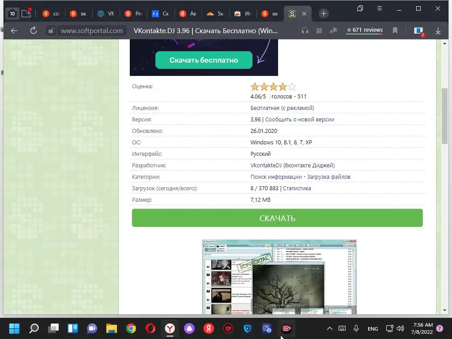Click the page translate icon
This screenshot has width=452, height=339.
tap(333, 30)
